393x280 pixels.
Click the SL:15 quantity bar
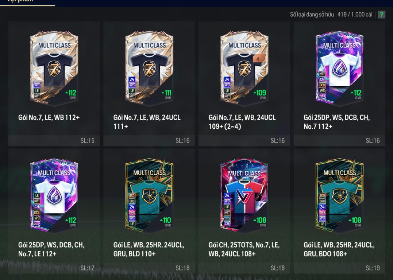pyautogui.click(x=54, y=140)
